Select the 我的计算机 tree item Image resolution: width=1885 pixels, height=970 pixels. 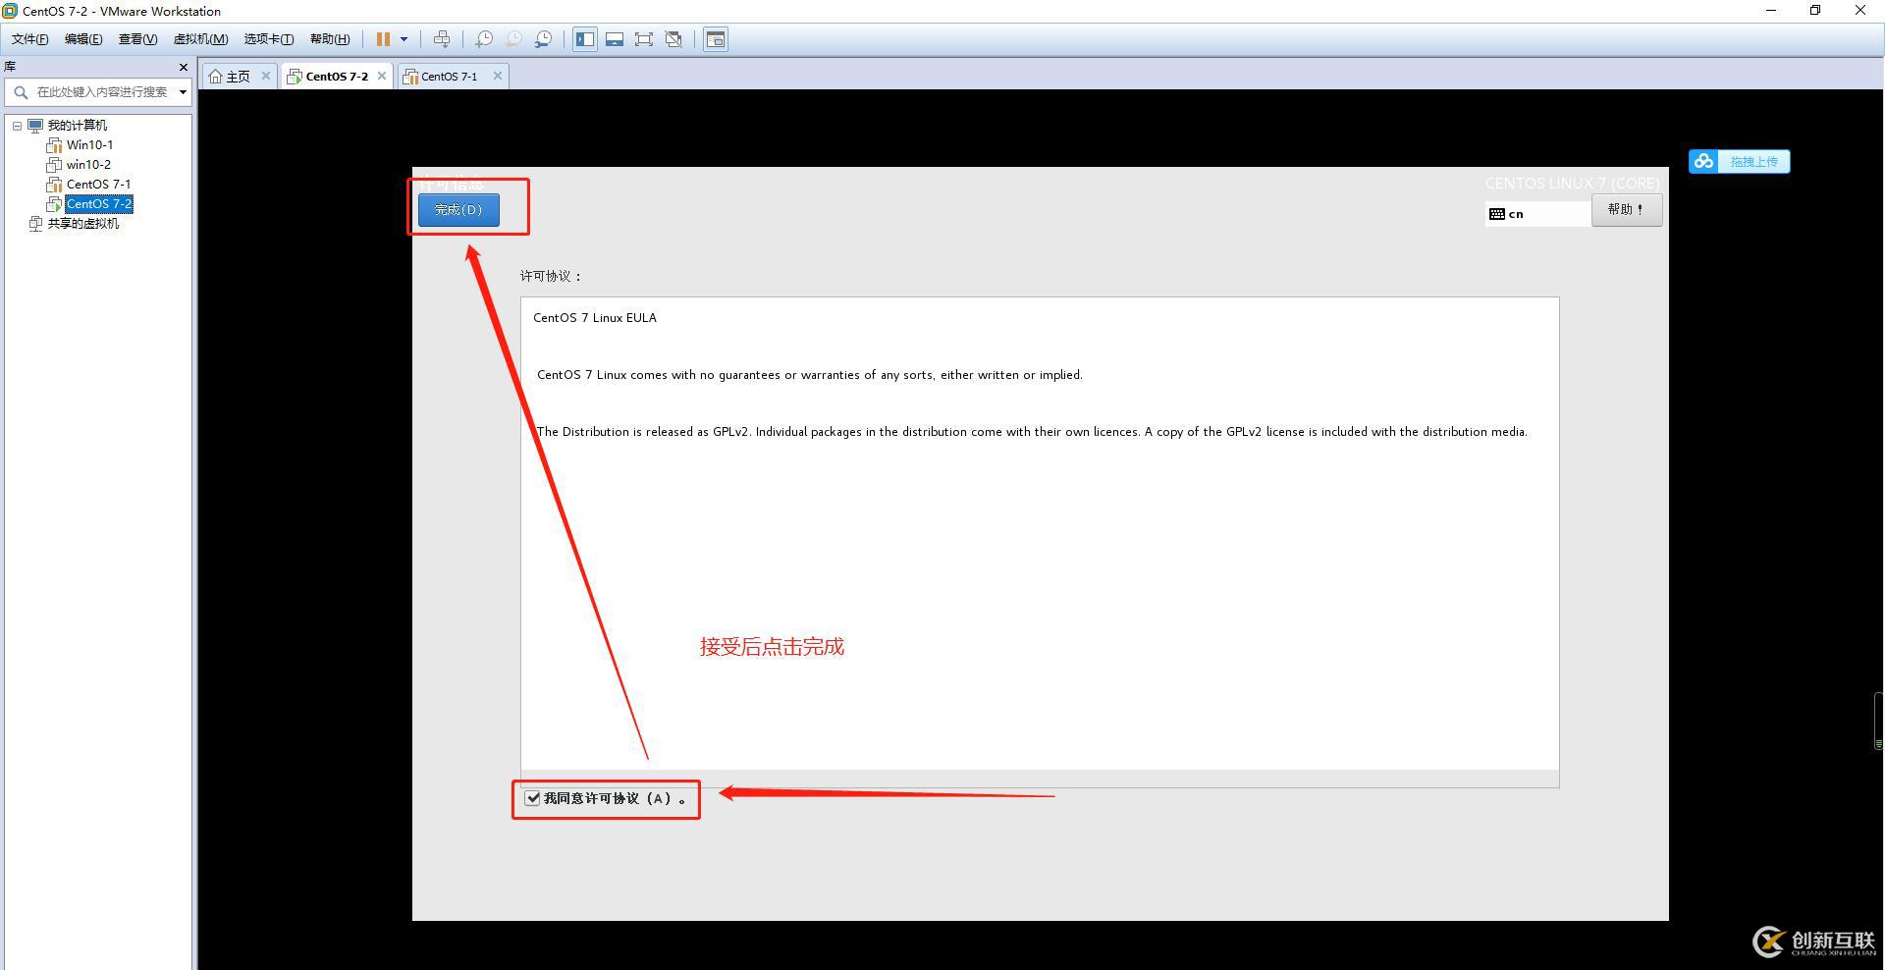tap(78, 126)
